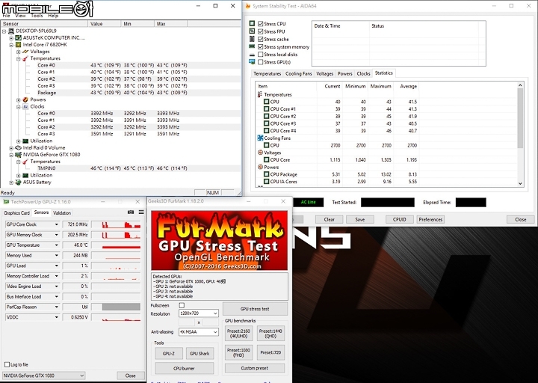Click the FurMark GPU Stress Test banner

point(219,240)
